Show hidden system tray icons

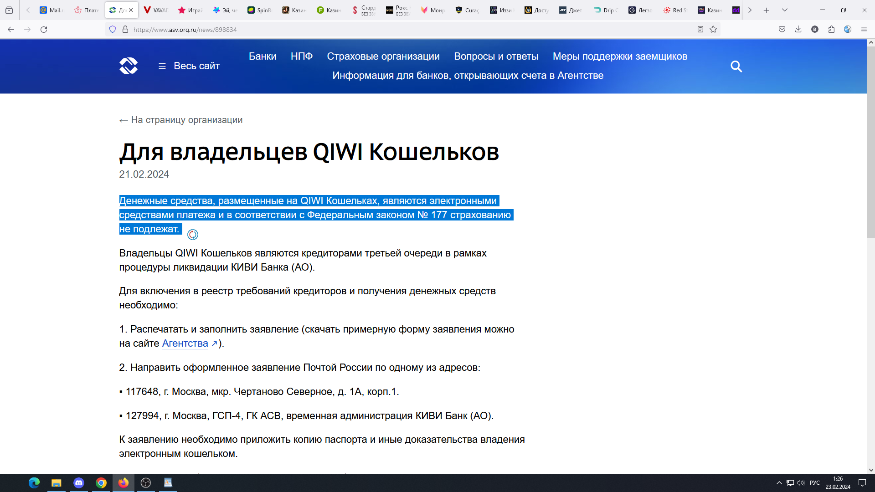click(779, 483)
